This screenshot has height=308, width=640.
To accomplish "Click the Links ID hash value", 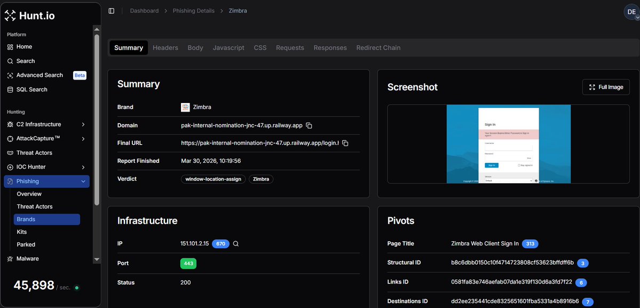I will [x=511, y=282].
